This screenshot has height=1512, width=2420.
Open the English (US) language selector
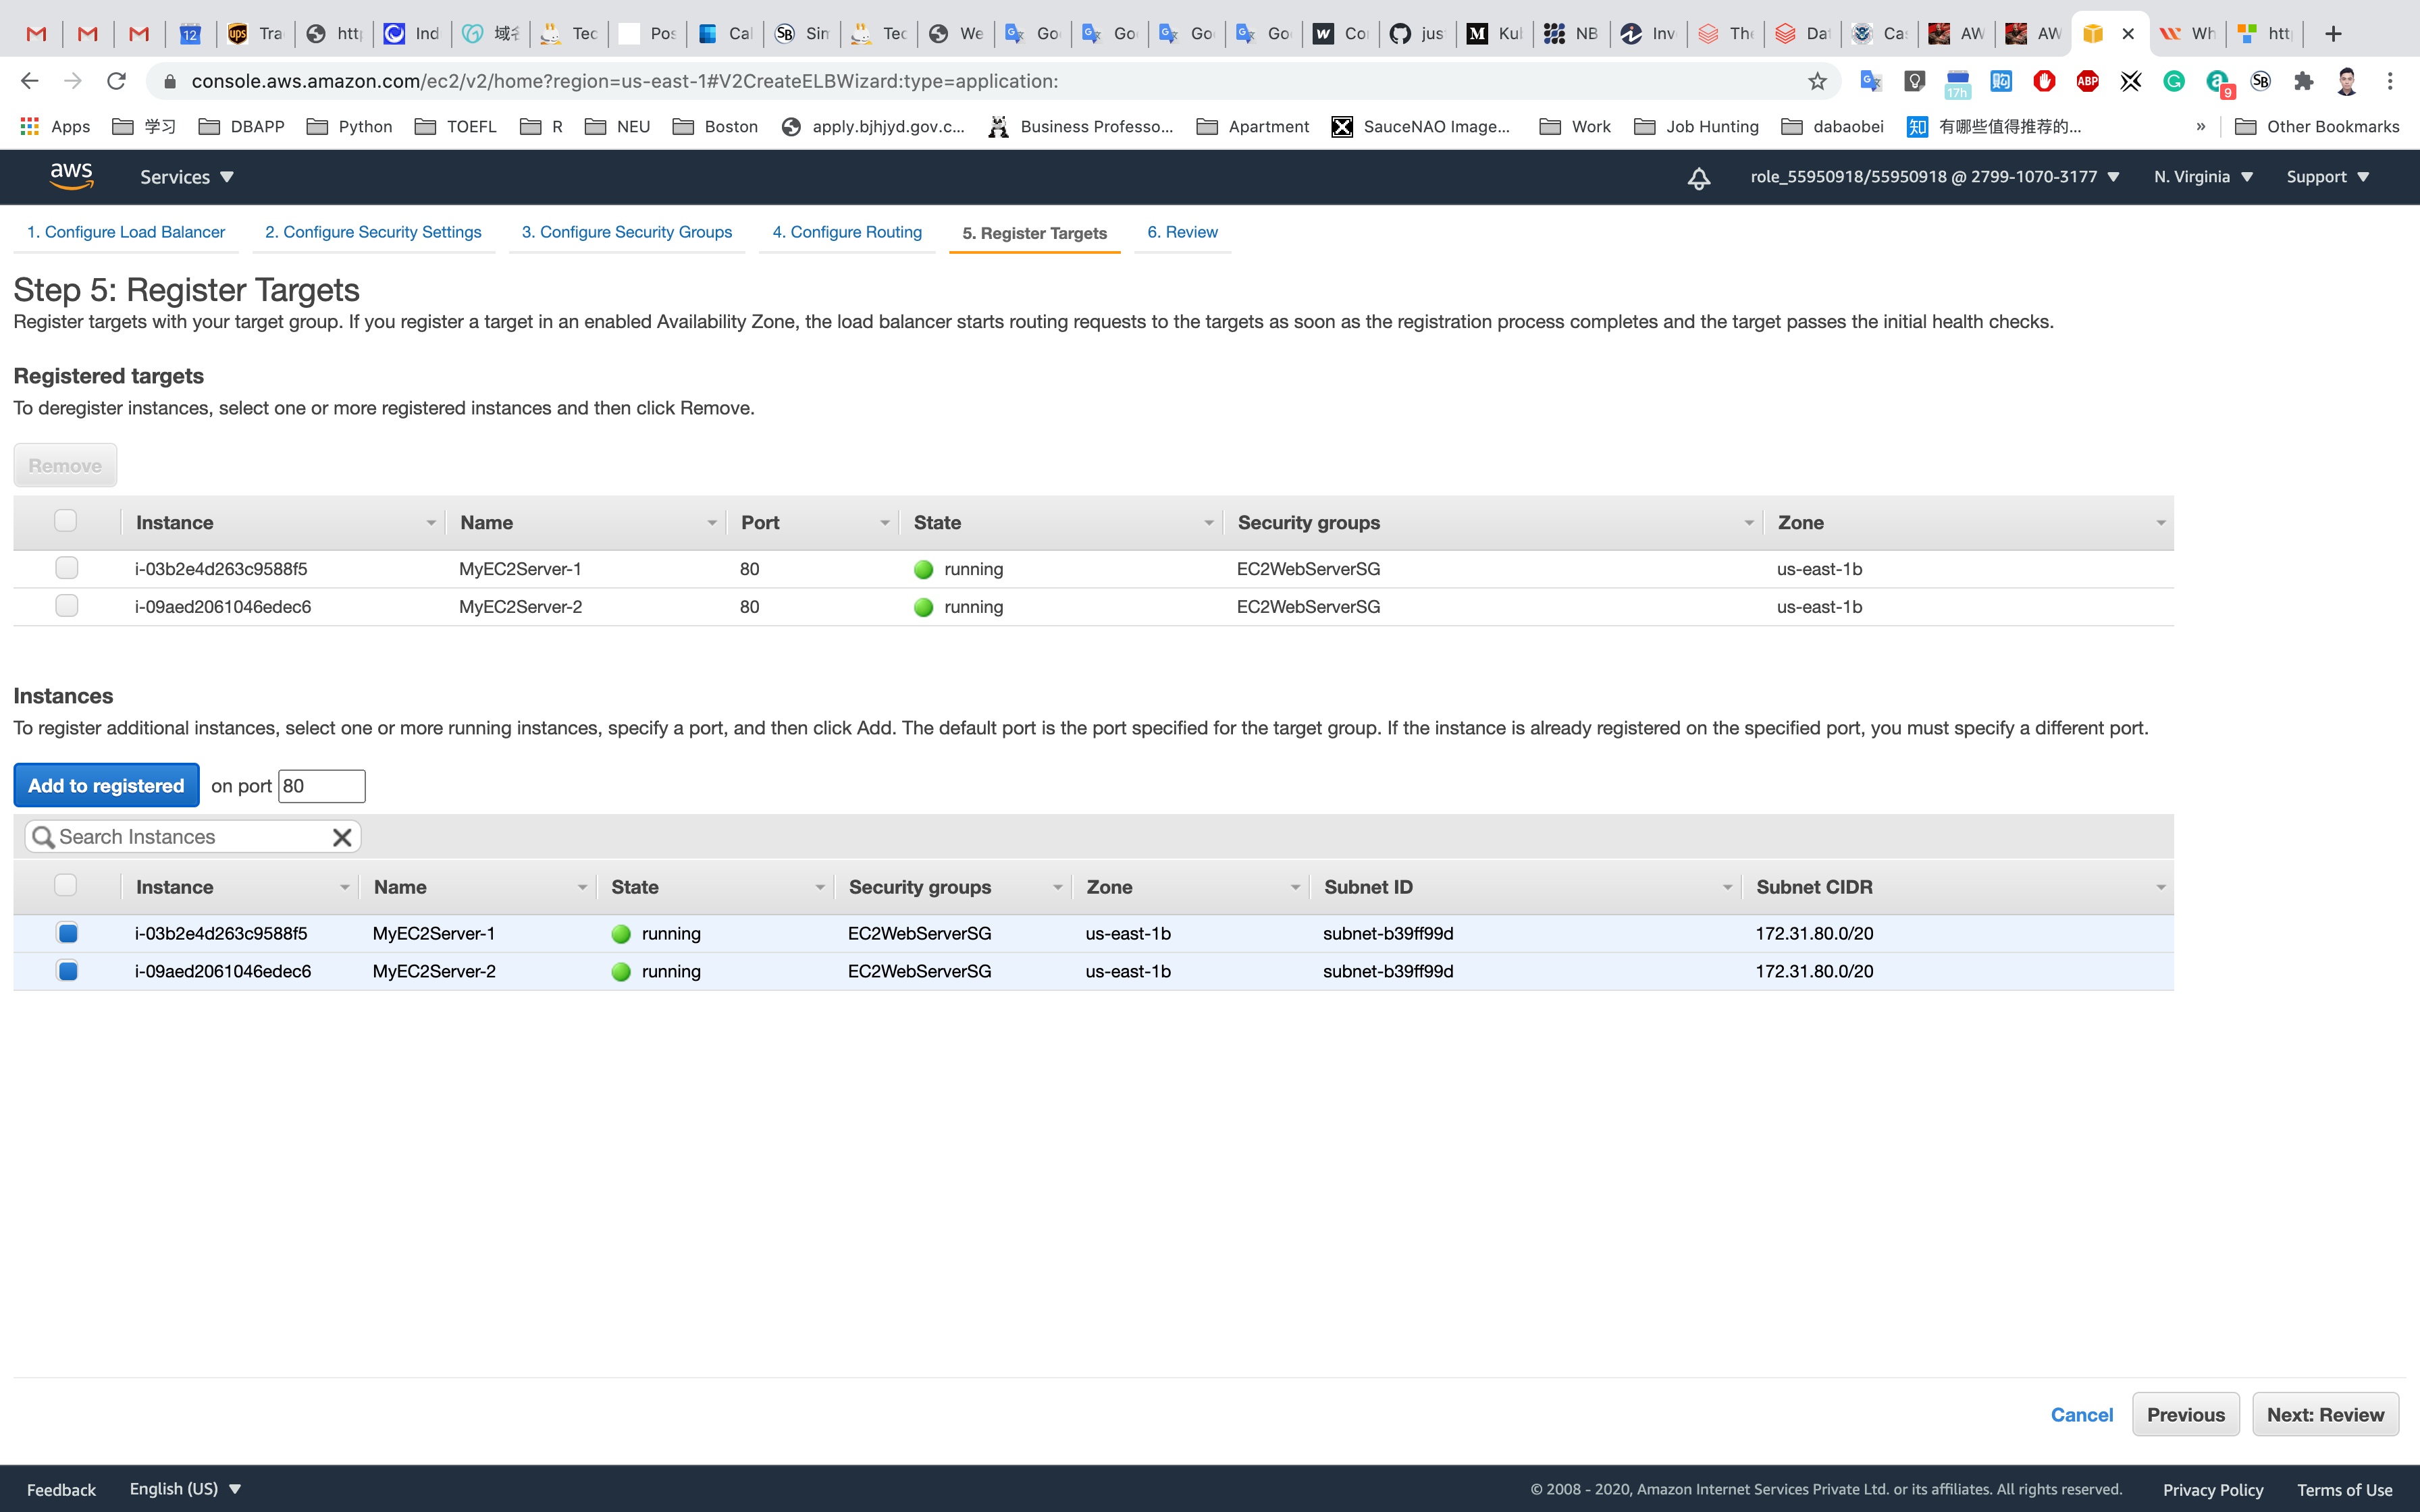tap(185, 1488)
